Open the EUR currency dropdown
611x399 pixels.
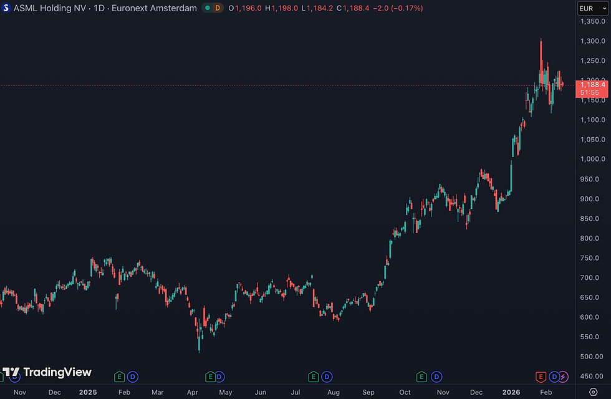(592, 9)
